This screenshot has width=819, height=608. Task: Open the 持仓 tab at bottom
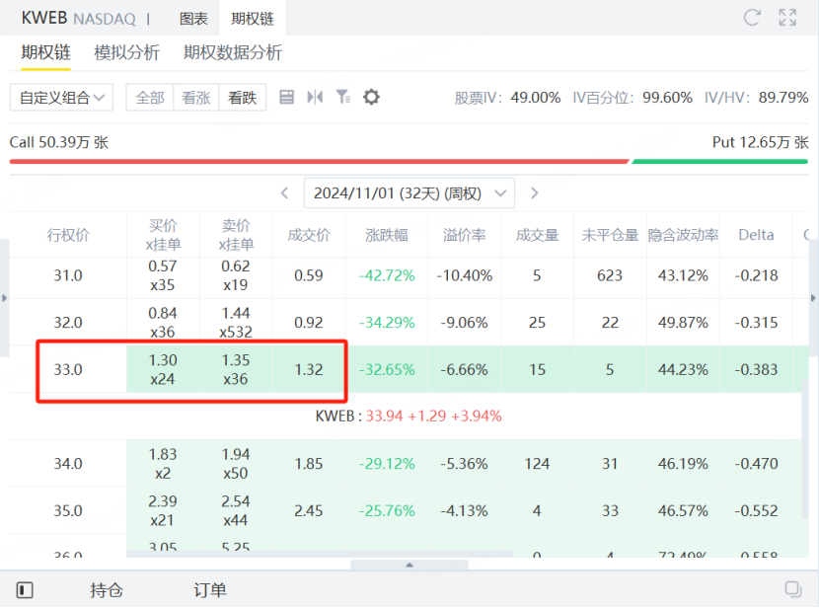(x=107, y=590)
